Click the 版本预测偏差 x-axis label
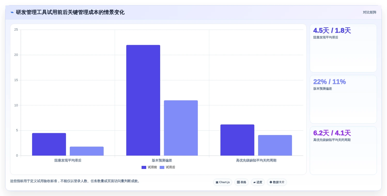 click(162, 160)
